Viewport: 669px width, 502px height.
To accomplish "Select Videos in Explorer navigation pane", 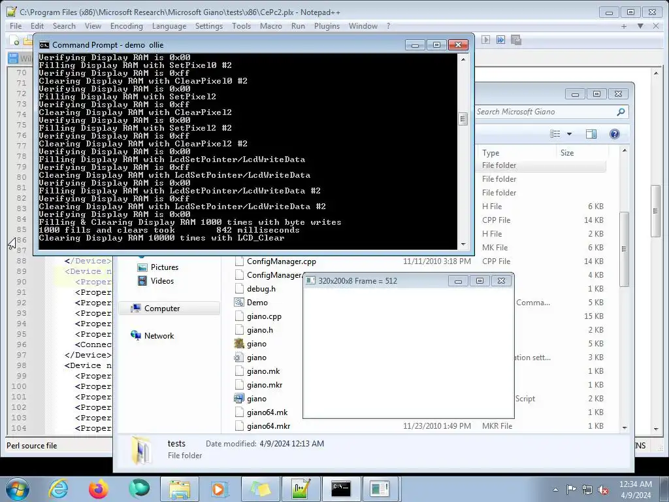I will coord(162,281).
